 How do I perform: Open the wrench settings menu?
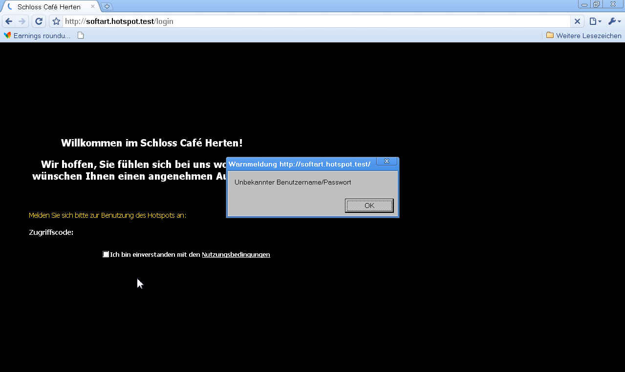click(x=614, y=21)
